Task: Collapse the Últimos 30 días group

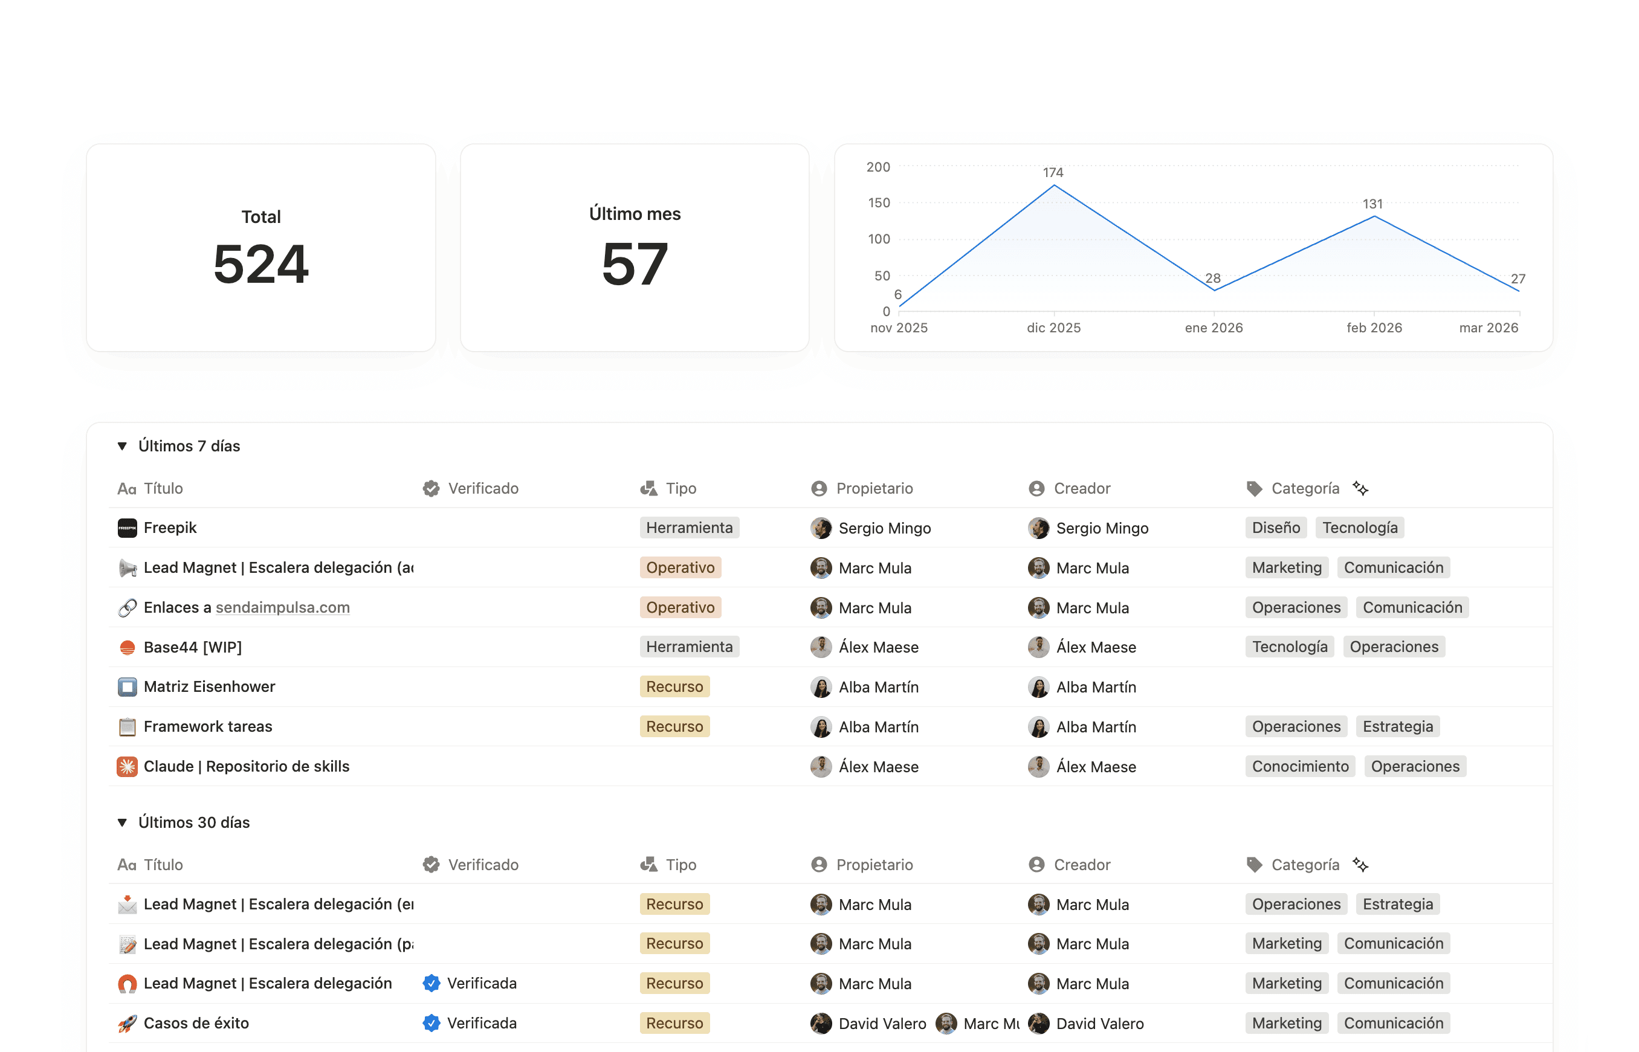Action: (122, 822)
